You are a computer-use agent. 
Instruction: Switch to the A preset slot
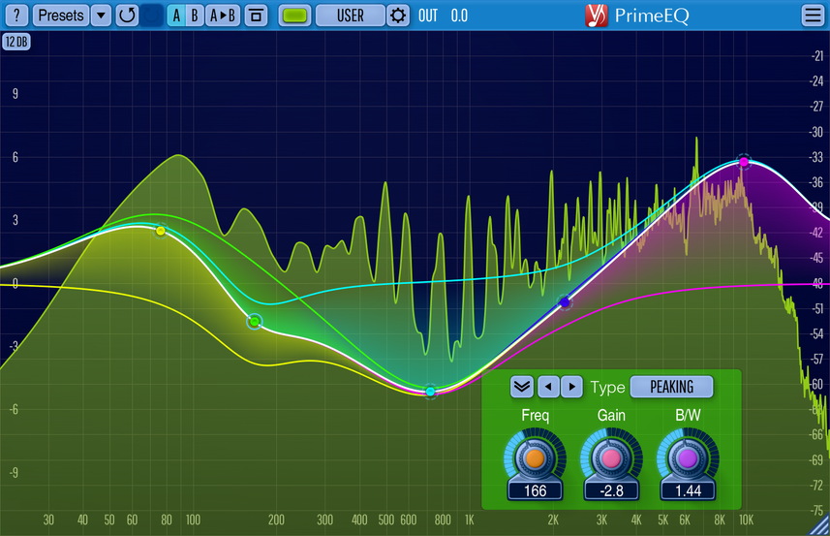[176, 16]
